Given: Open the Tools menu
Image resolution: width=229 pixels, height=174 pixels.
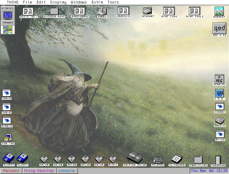Looking at the screenshot, I should tap(113, 2).
